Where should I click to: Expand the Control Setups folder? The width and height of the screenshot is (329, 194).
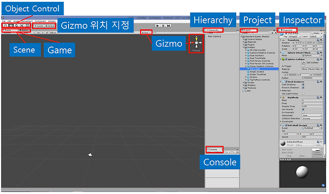[244, 39]
